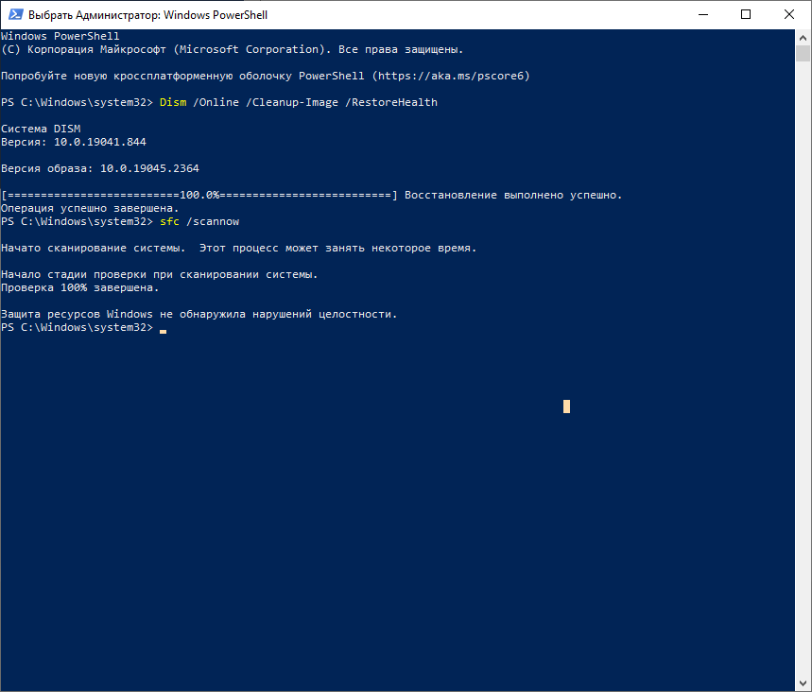Screen dimensions: 812x692
Task: Click the 'Windows PowerShell' header line
Action: [60, 36]
